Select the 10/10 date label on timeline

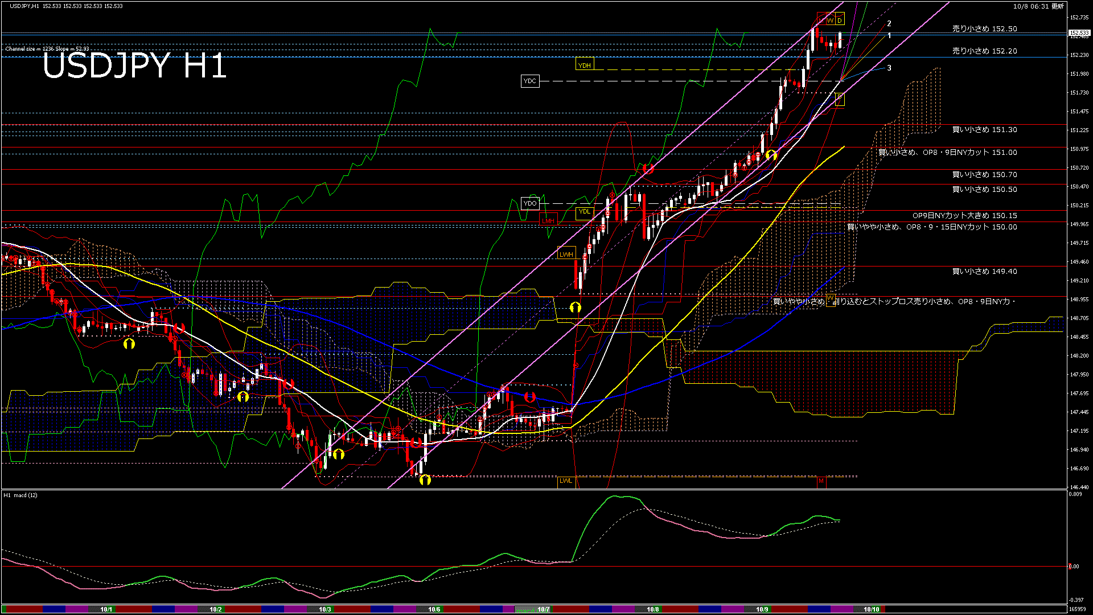pos(871,609)
